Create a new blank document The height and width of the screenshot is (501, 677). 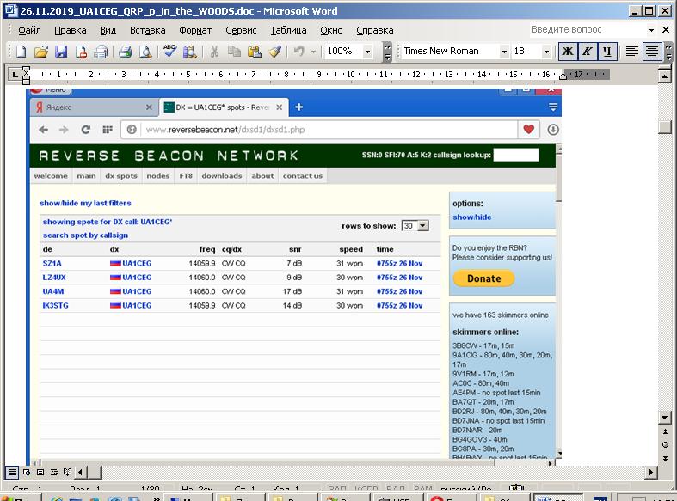22,52
